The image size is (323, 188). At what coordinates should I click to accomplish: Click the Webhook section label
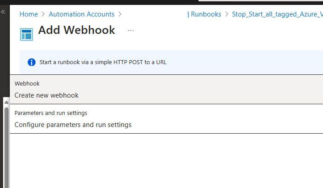tap(27, 83)
